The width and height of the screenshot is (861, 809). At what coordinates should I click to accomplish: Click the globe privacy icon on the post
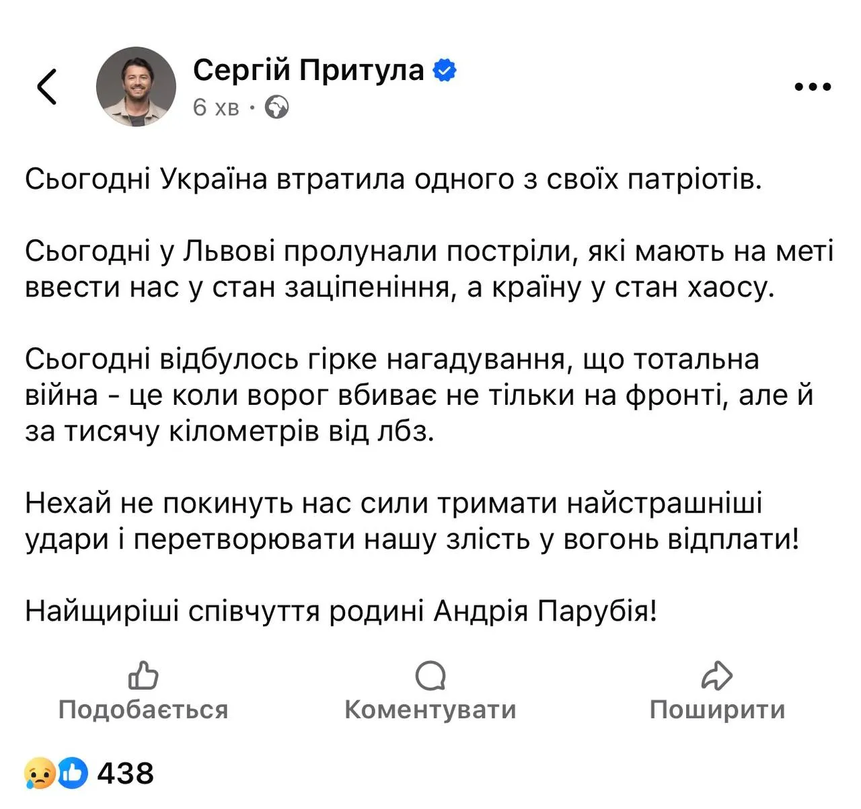[276, 108]
